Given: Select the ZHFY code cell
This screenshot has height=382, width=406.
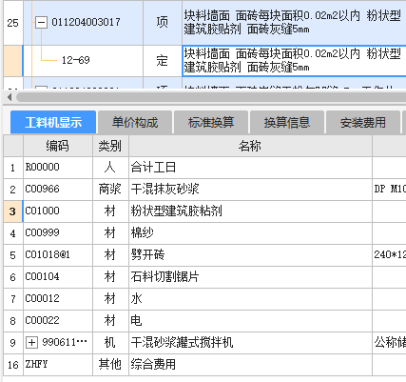Looking at the screenshot, I should click(x=58, y=365).
